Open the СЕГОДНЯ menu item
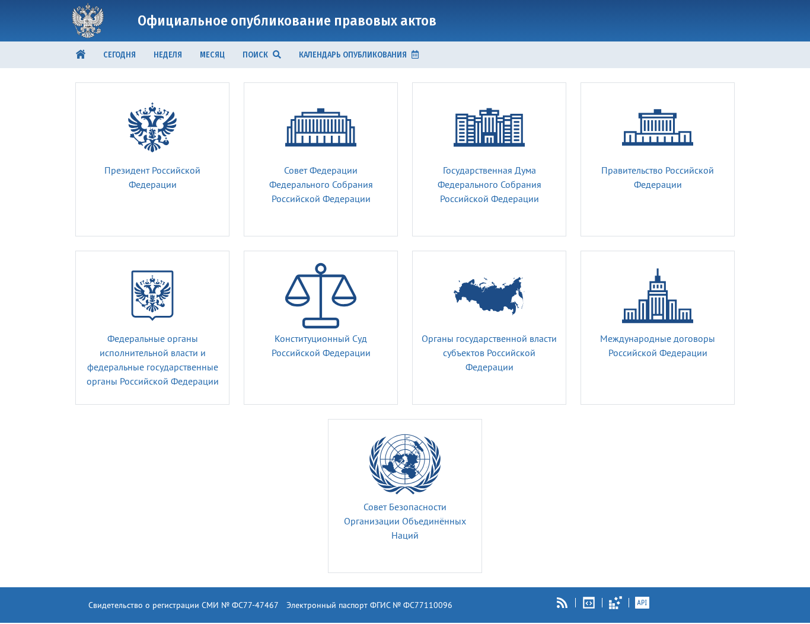This screenshot has width=810, height=624. tap(119, 55)
